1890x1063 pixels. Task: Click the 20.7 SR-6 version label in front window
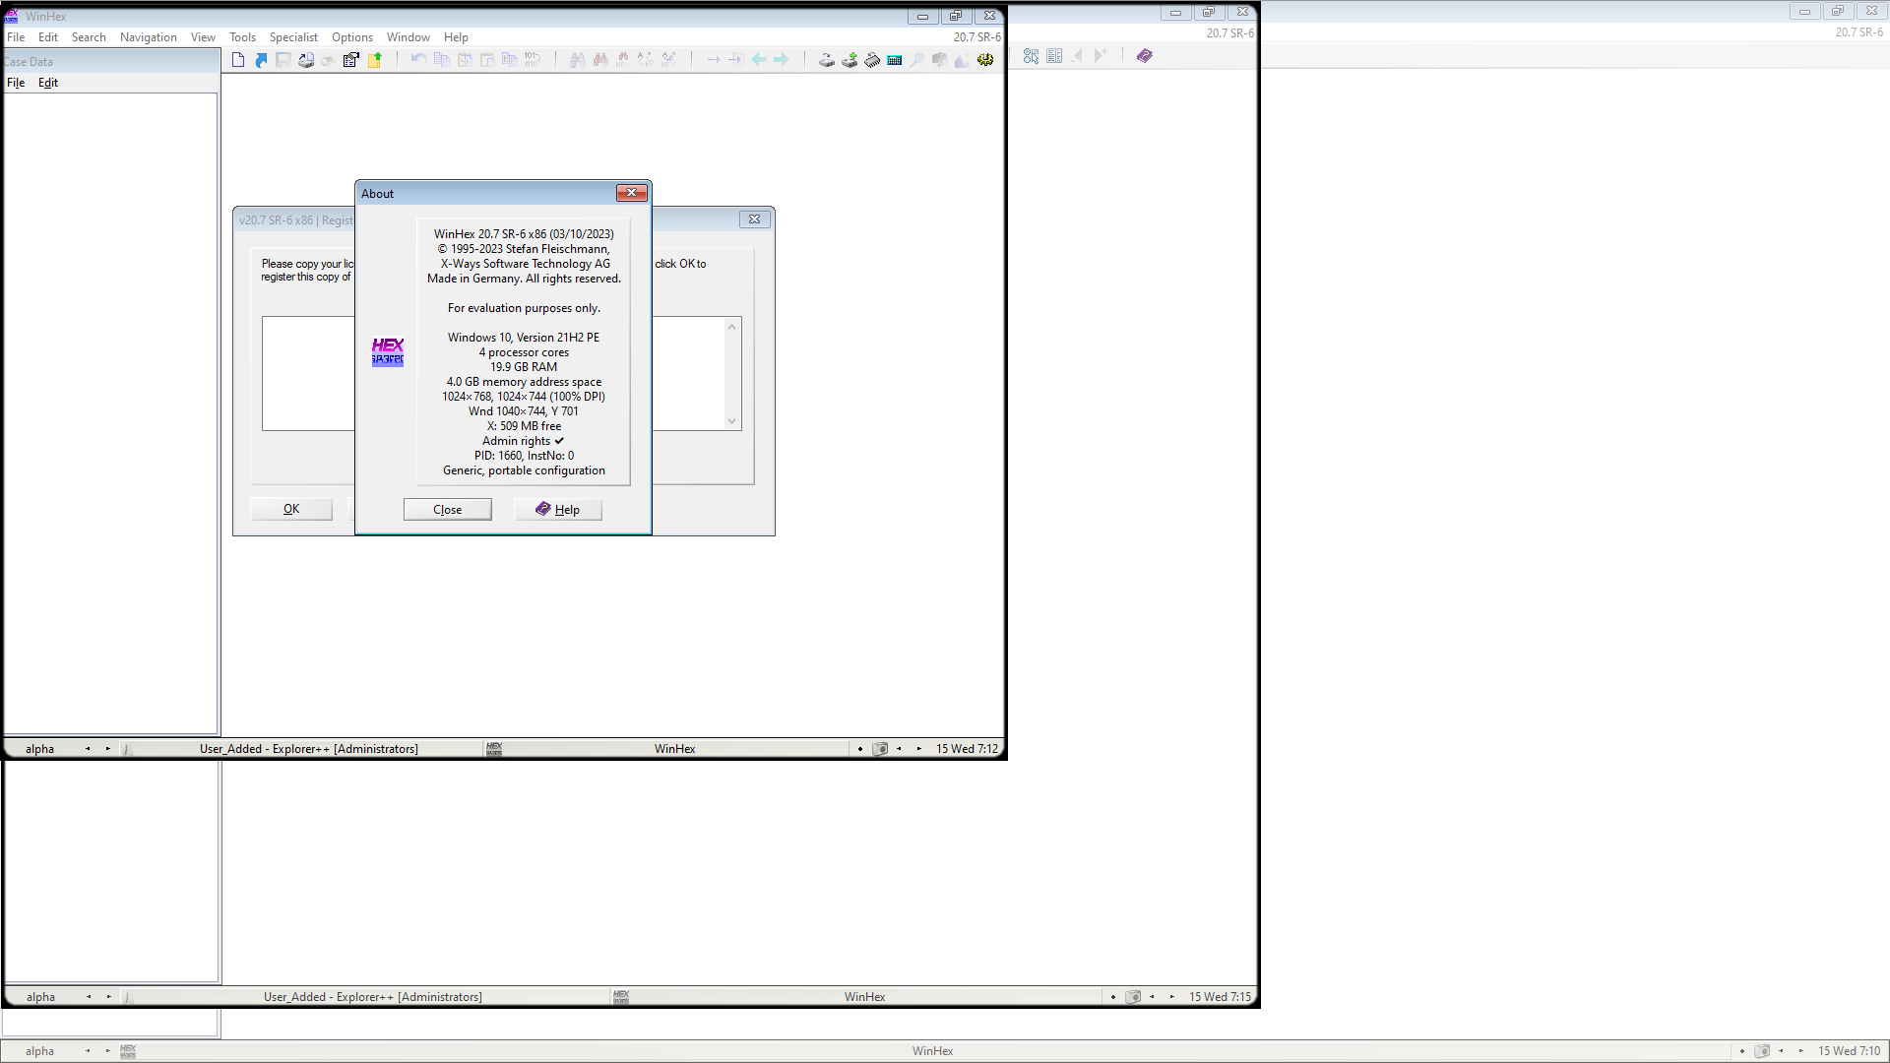click(976, 37)
